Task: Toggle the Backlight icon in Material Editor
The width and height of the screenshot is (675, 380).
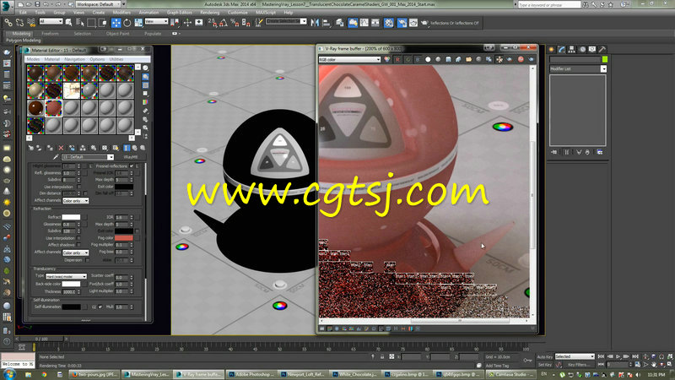Action: point(146,77)
